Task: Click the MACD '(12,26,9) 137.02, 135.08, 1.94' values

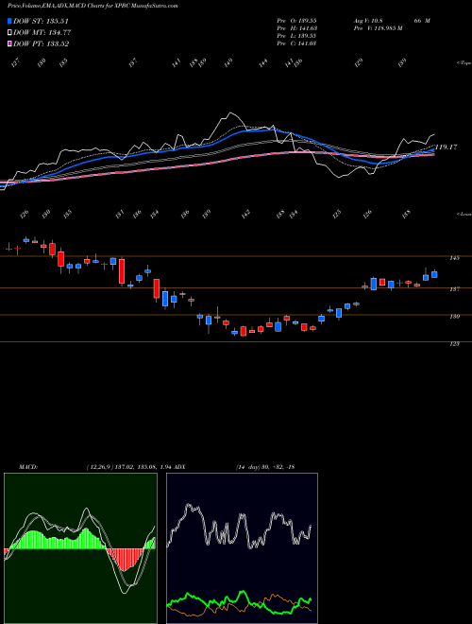Action: tap(128, 467)
